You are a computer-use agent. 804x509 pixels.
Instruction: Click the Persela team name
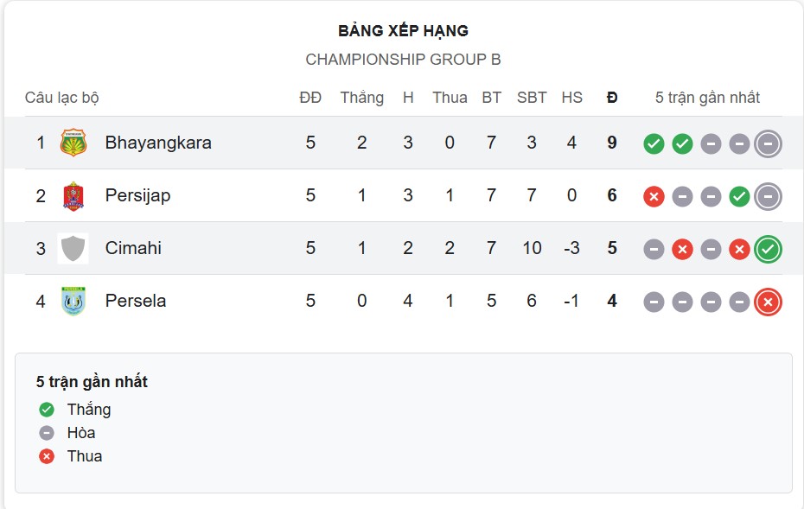(135, 301)
